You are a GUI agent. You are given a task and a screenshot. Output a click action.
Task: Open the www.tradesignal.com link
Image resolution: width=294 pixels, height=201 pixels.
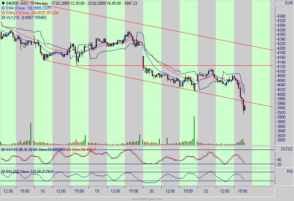click(146, 199)
